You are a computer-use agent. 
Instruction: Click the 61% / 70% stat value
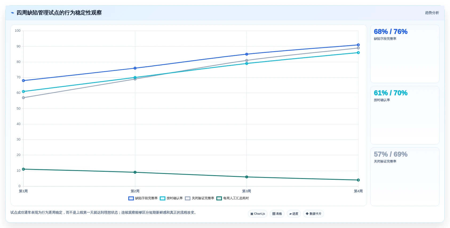point(391,93)
